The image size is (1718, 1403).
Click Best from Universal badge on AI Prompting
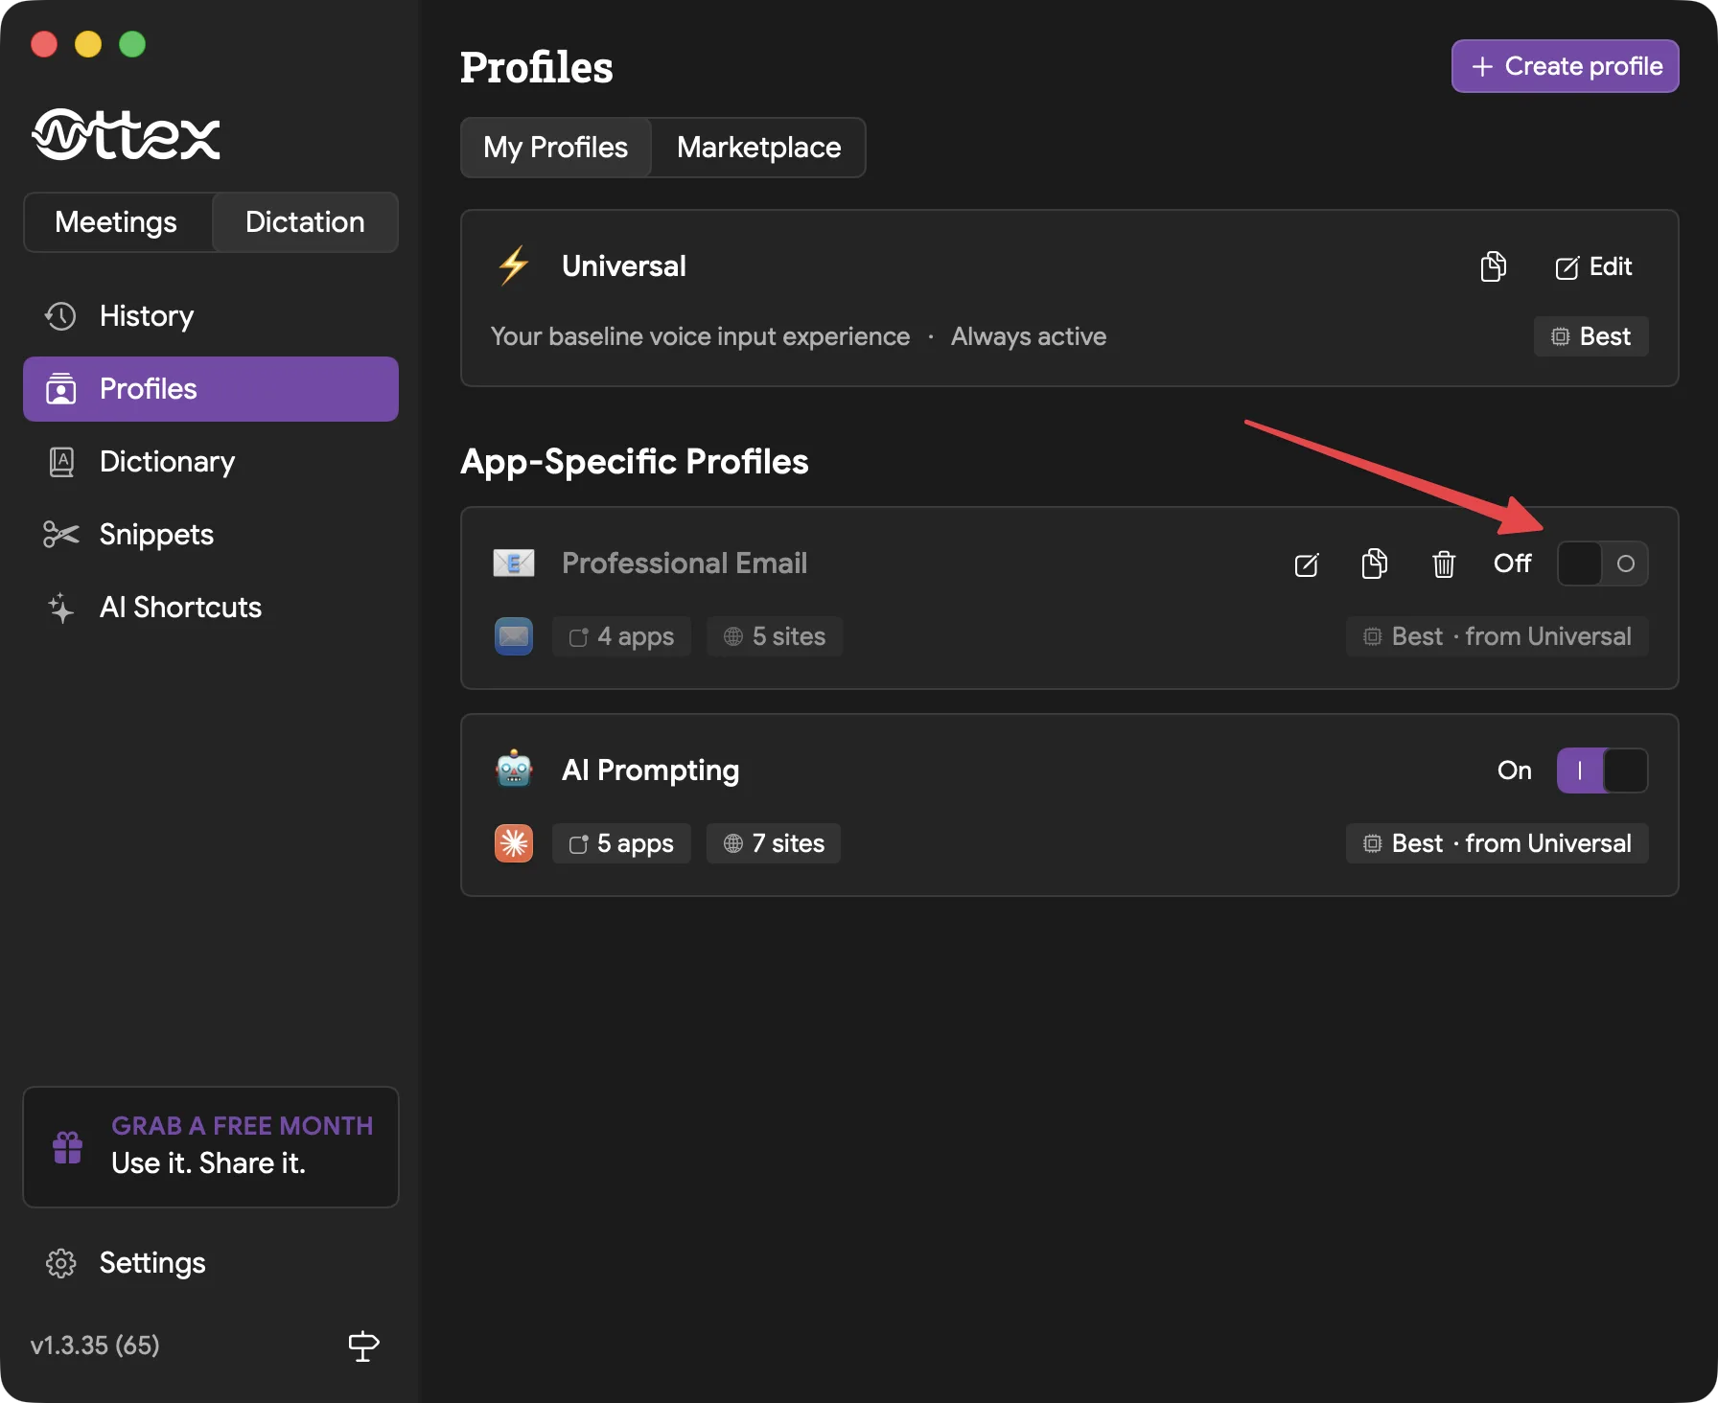click(1497, 843)
